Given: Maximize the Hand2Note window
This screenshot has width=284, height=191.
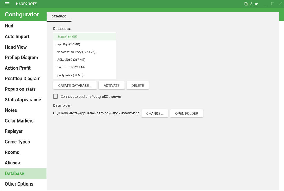Looking at the screenshot, I should [x=273, y=4].
